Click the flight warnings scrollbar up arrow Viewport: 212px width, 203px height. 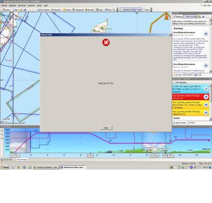pyautogui.click(x=210, y=85)
